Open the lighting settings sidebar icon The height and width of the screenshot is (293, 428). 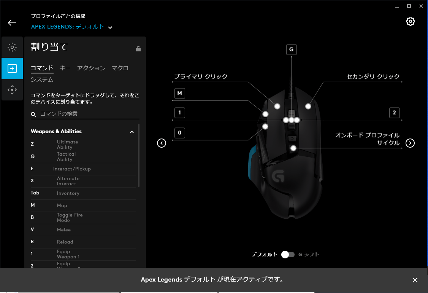click(x=12, y=48)
